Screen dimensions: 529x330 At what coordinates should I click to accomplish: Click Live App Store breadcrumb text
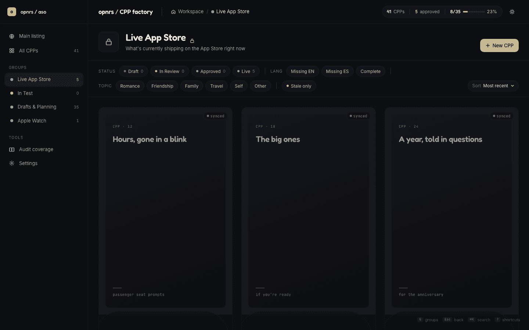(x=233, y=12)
